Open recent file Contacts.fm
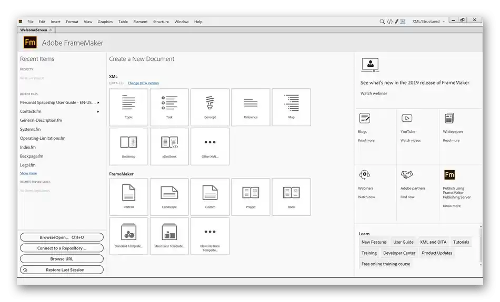 31,111
